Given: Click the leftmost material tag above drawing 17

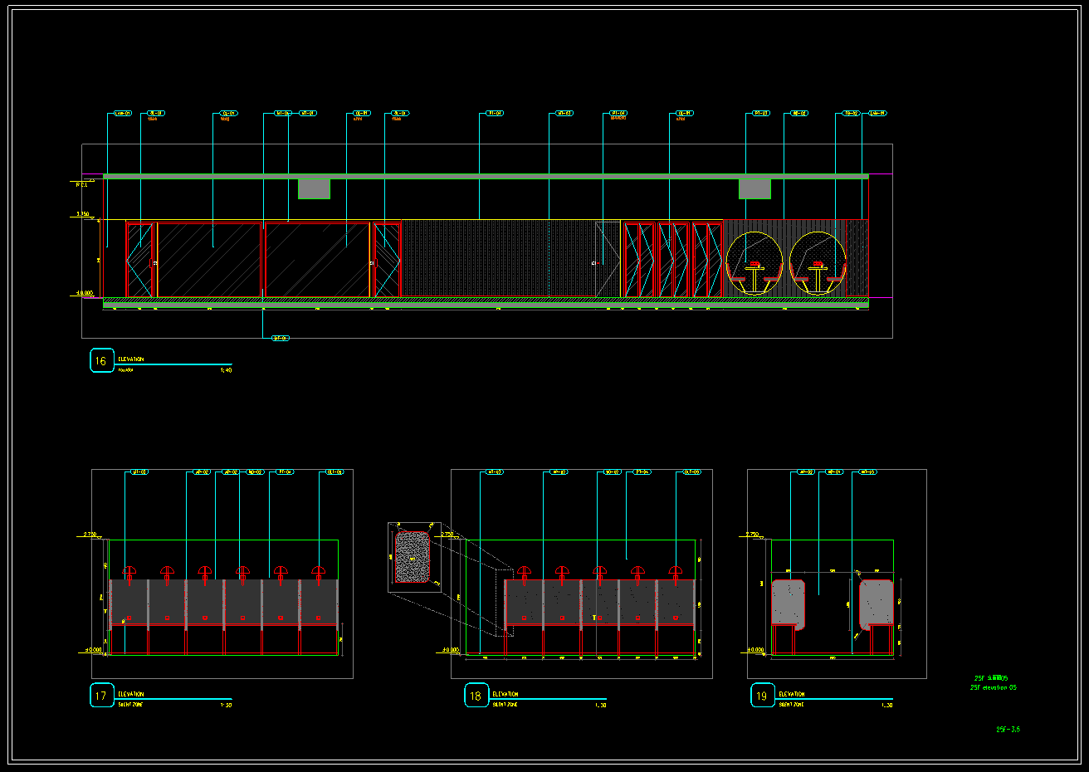Looking at the screenshot, I should [x=139, y=472].
